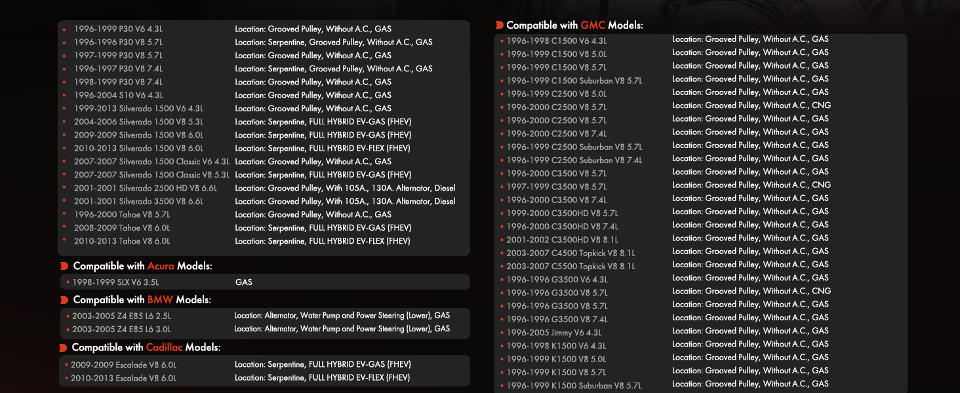Image resolution: width=960 pixels, height=393 pixels.
Task: Select row '1996-1997 P30 V8 7.4L'
Action: [118, 69]
